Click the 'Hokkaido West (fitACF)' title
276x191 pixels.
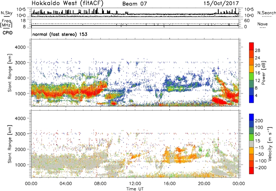67,3
